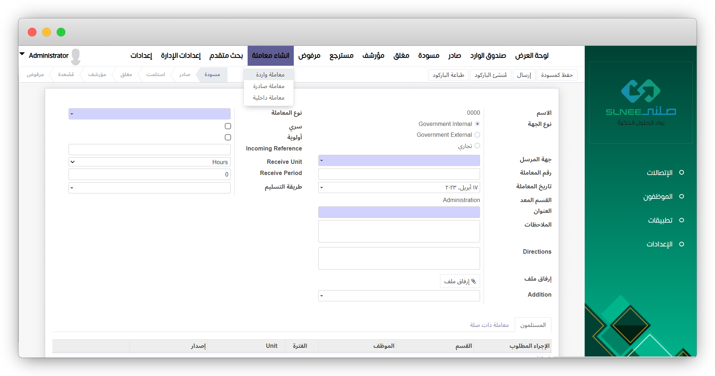Tick the أولوية checkbox

(228, 137)
